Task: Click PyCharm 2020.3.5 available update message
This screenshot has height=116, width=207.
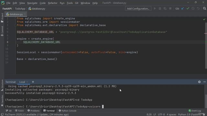Action: coord(37,115)
